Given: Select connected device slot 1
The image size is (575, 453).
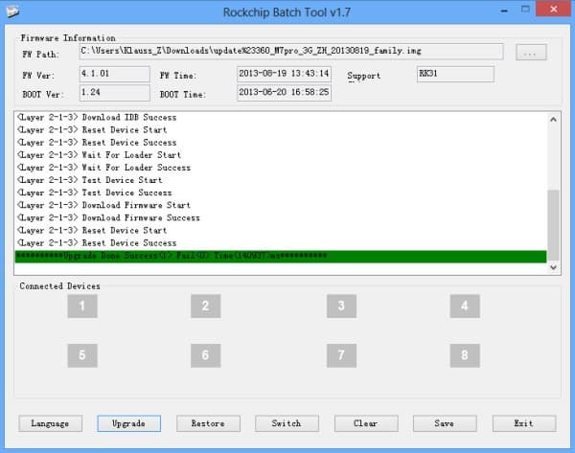Looking at the screenshot, I should (x=82, y=306).
